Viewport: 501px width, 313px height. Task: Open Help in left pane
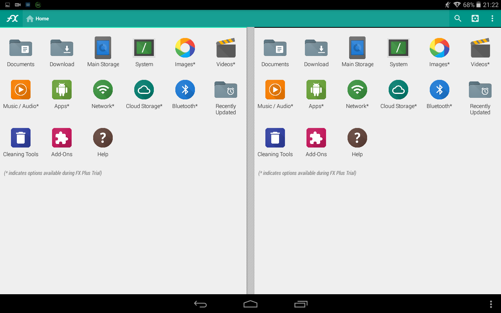[103, 143]
